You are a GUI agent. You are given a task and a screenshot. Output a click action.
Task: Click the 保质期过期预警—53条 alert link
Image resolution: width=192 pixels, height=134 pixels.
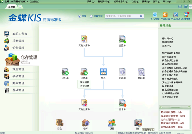coord(173,116)
